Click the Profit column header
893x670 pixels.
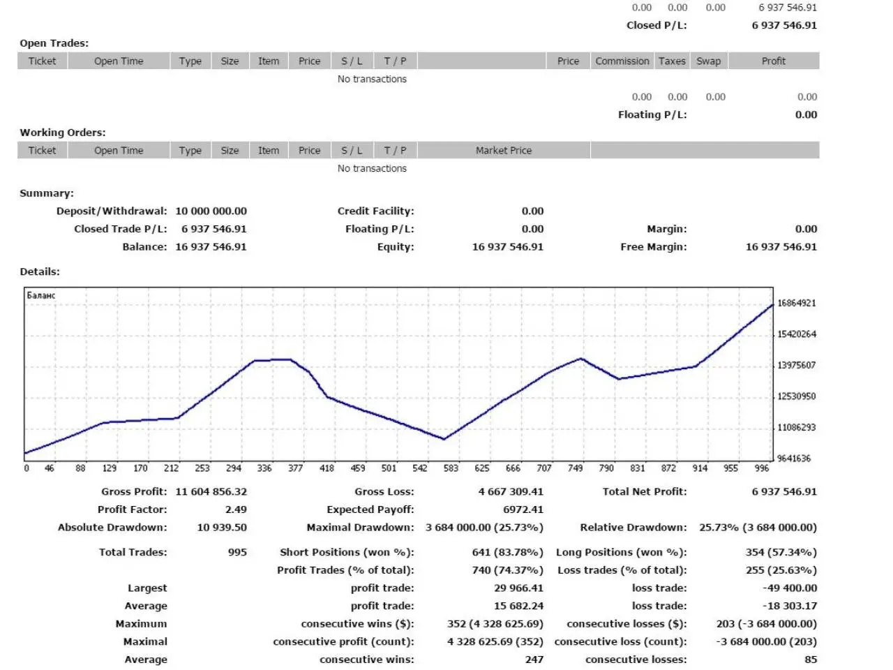click(773, 61)
